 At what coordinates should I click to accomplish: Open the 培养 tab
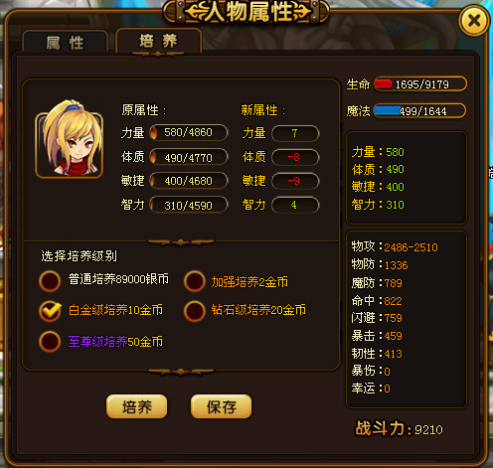point(158,41)
